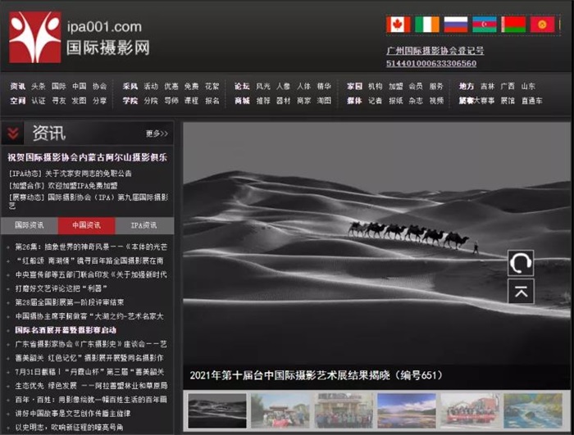Select the Russia flag icon
This screenshot has height=435, width=574.
pyautogui.click(x=456, y=25)
